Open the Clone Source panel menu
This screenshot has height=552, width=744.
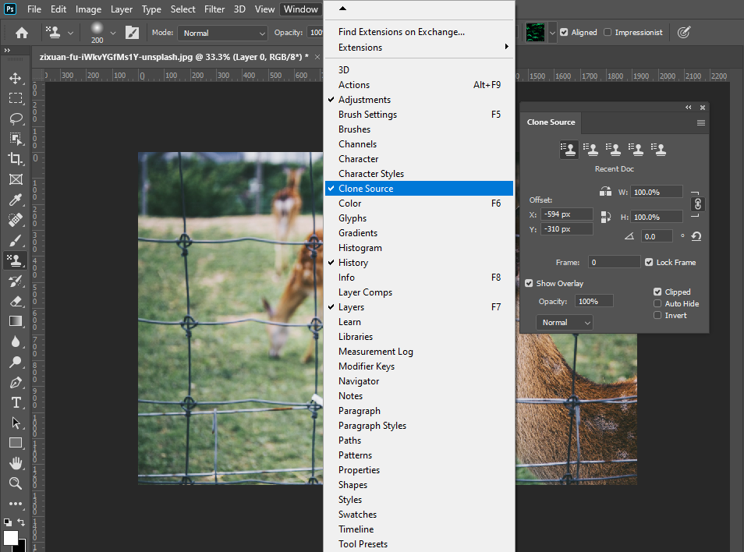pos(701,123)
